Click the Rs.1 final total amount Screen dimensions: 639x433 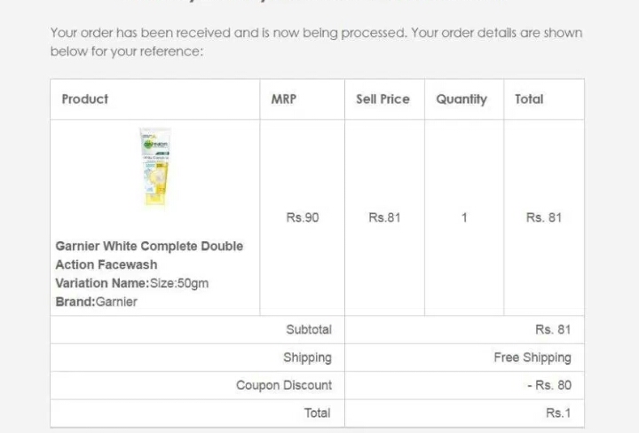click(x=558, y=413)
